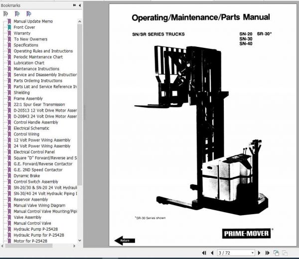Open the To New Owerners bookmark
The height and width of the screenshot is (259, 299).
30,39
